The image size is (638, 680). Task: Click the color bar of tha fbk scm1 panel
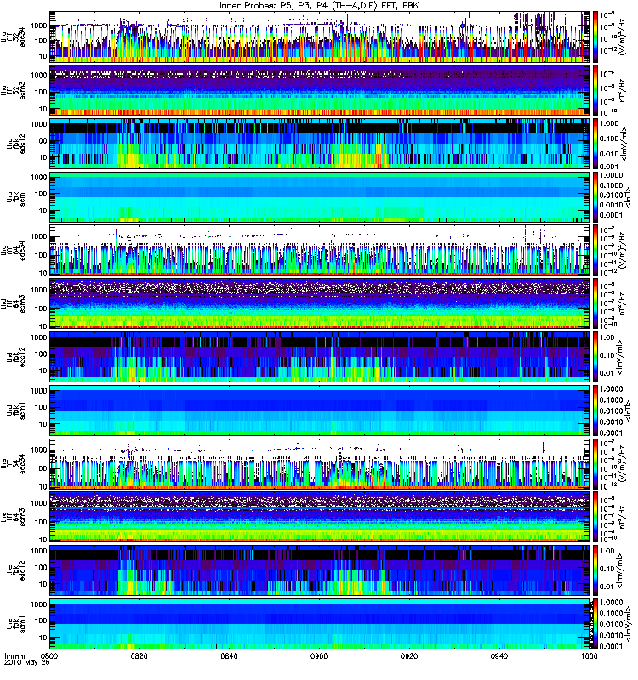point(595,197)
